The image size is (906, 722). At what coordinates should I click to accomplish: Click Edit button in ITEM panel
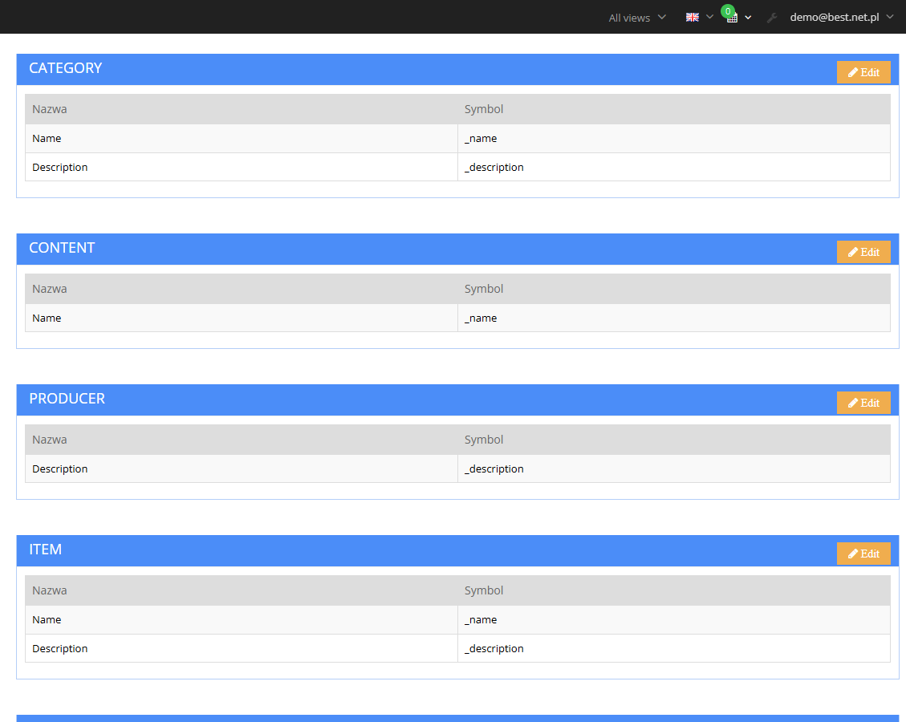[863, 554]
